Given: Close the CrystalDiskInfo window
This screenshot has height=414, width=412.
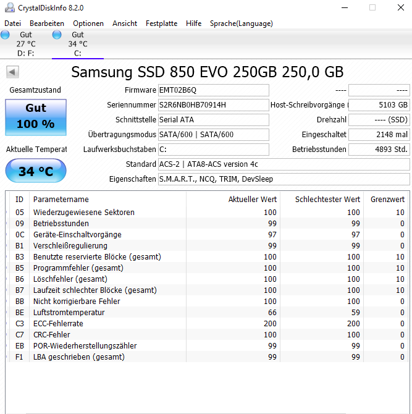Looking at the screenshot, I should (x=401, y=7).
